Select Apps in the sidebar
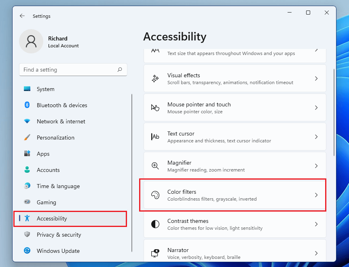Image resolution: width=349 pixels, height=267 pixels. [x=72, y=154]
